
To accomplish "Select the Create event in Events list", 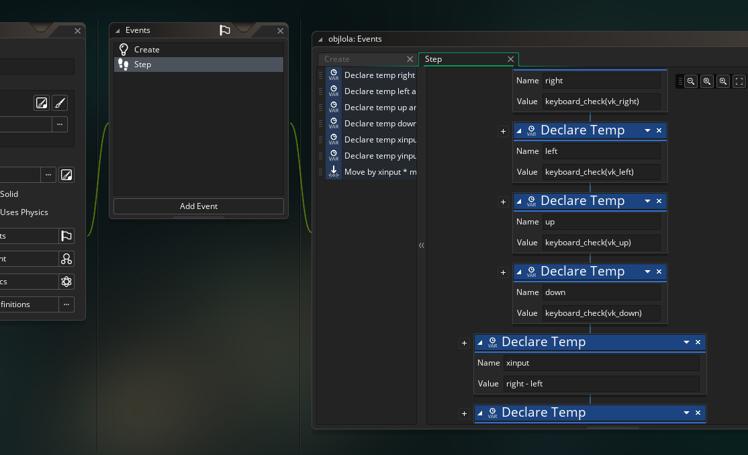I will (199, 50).
